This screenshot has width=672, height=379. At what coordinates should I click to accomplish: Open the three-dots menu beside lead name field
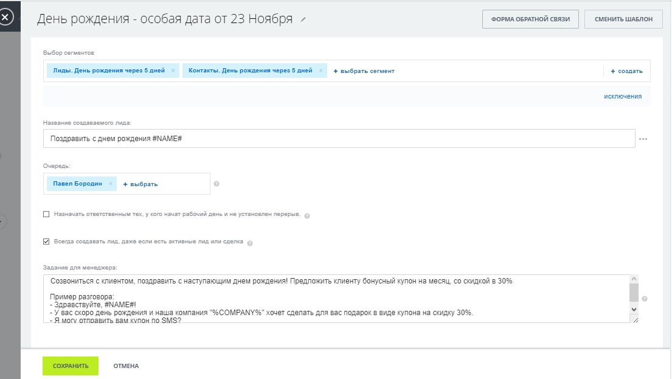(643, 139)
